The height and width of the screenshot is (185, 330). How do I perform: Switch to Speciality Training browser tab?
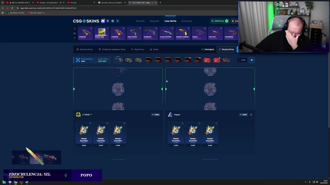111,3
